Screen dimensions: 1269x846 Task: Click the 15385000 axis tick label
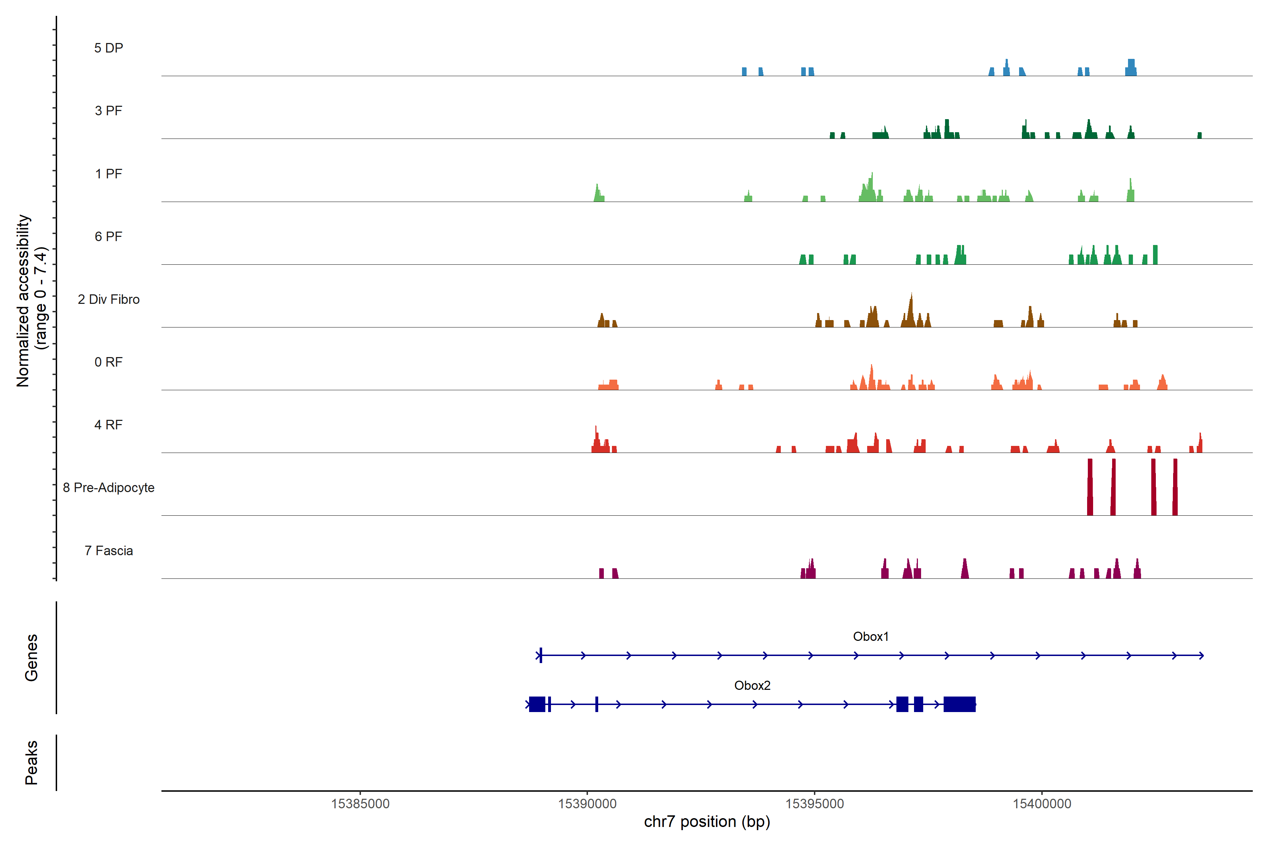click(360, 803)
